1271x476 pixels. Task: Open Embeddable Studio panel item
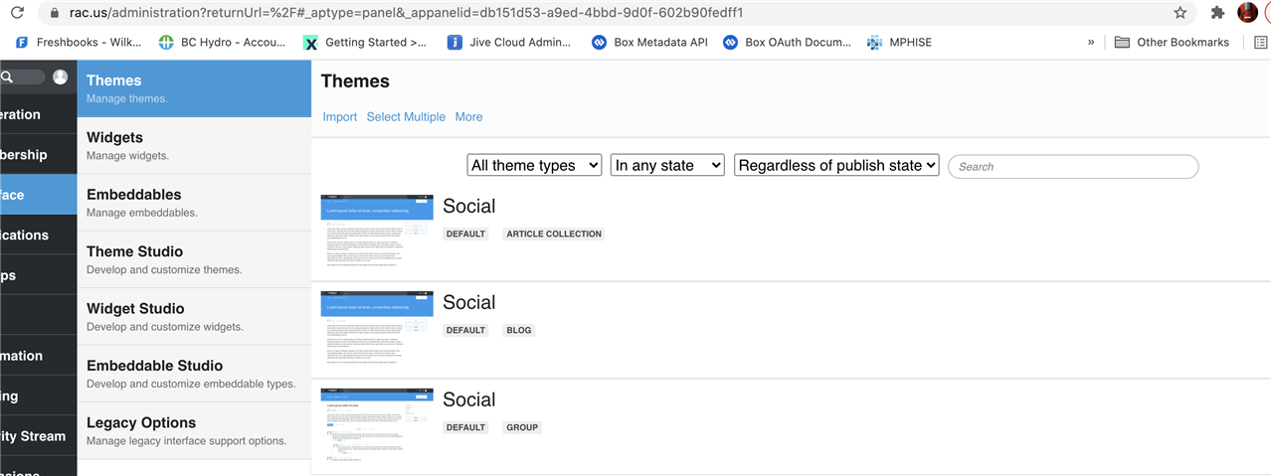[x=194, y=374]
